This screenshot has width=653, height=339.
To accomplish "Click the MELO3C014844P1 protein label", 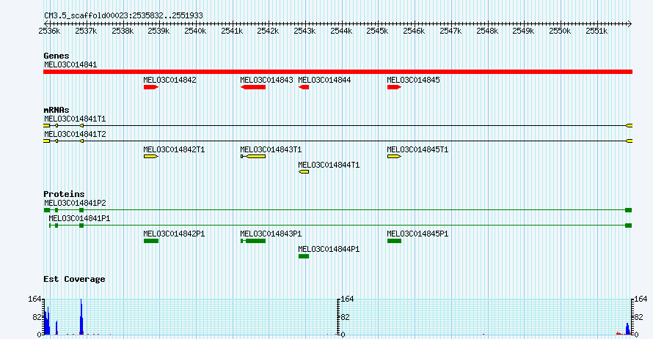I will 329,250.
